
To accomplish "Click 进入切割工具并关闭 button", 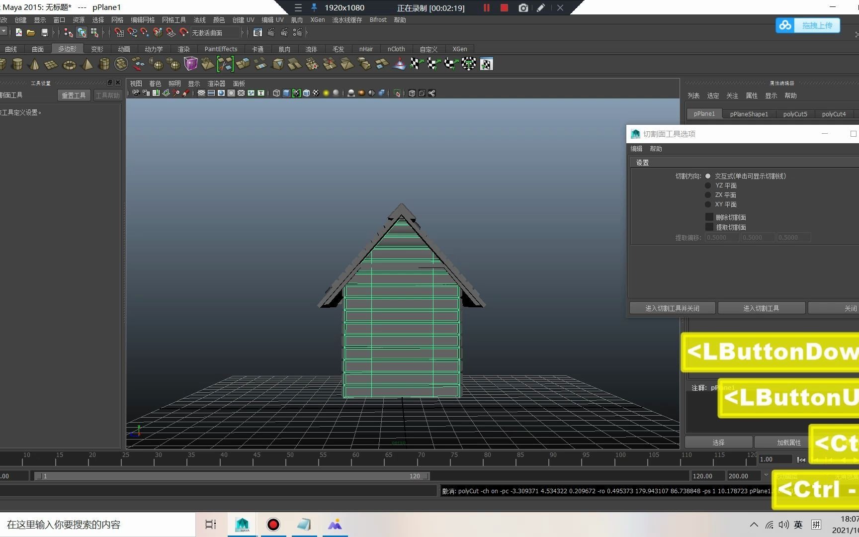I will (x=673, y=308).
